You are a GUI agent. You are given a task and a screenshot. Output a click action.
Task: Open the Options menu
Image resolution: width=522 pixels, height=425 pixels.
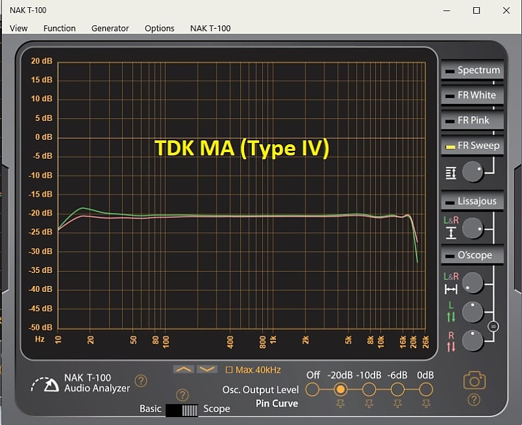(x=159, y=28)
